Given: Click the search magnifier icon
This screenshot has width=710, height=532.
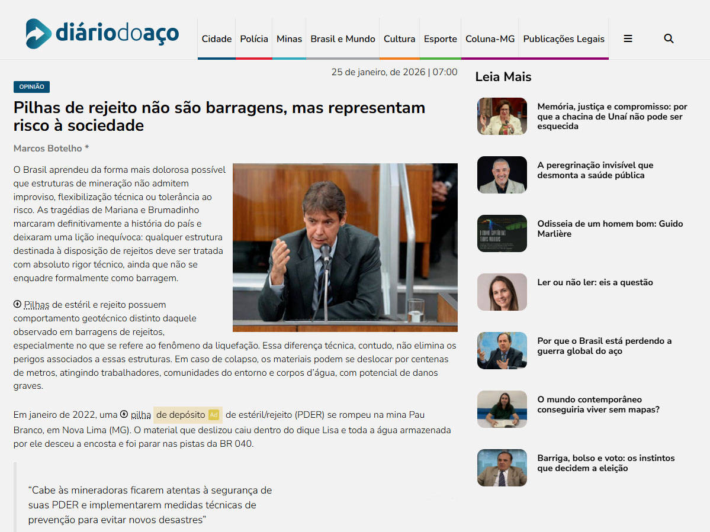Looking at the screenshot, I should 669,38.
